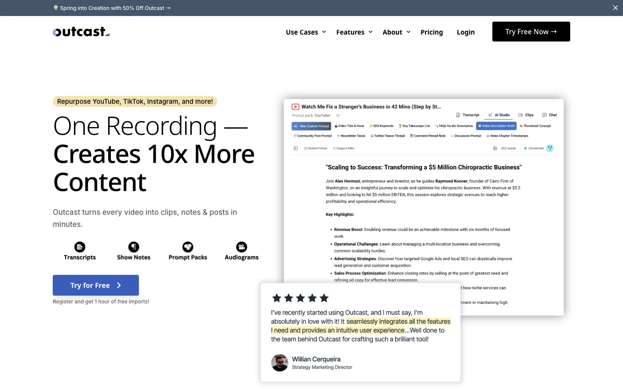Click Willian Cerqueira's profile photo
Screen dimensions: 623x389
279,363
